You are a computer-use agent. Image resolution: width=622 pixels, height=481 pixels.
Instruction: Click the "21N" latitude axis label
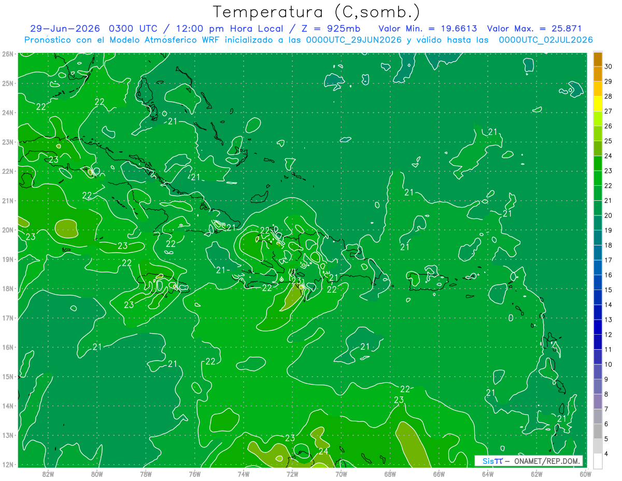pyautogui.click(x=7, y=200)
